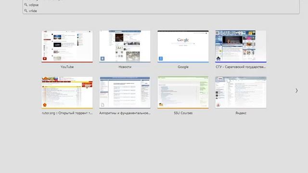Open the Яндекс thumbnail tile
308x173 pixels.
coord(241,92)
